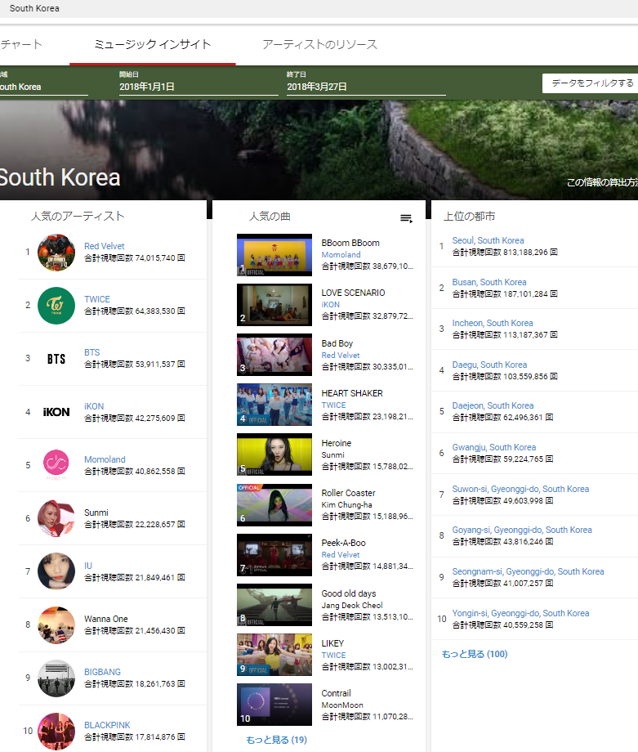Open Suwon-si, Gyeonggi-do city link
The width and height of the screenshot is (638, 752).
(x=520, y=489)
